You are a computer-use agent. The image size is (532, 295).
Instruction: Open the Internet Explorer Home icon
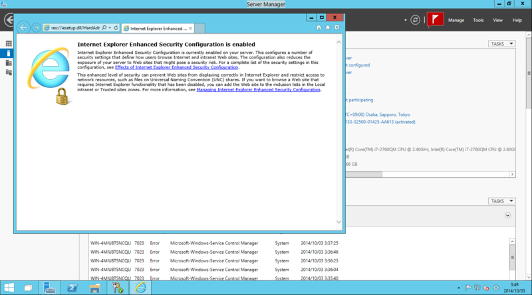pos(319,27)
